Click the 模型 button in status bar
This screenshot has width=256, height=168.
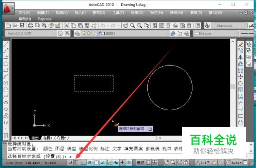(x=140, y=162)
